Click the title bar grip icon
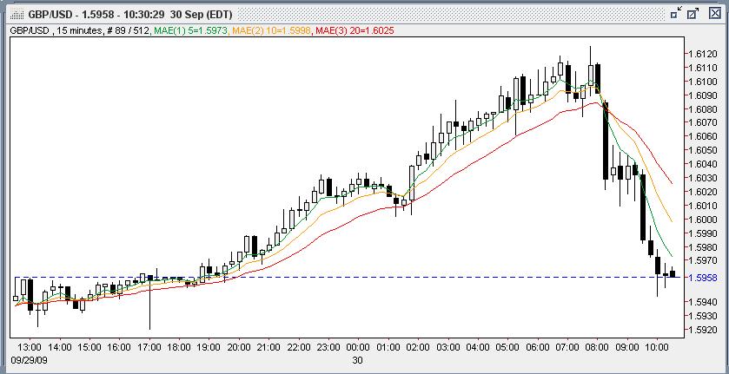This screenshot has width=729, height=374. (x=17, y=15)
